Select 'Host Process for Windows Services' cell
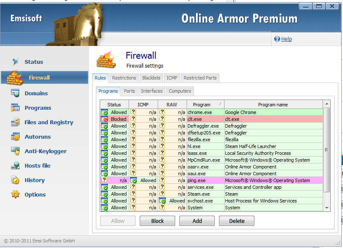 (x=274, y=201)
